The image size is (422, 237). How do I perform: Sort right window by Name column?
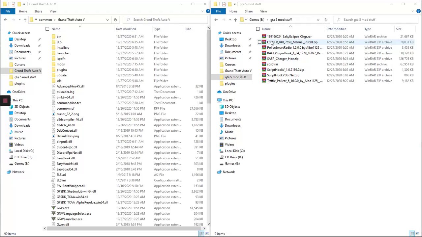point(266,29)
